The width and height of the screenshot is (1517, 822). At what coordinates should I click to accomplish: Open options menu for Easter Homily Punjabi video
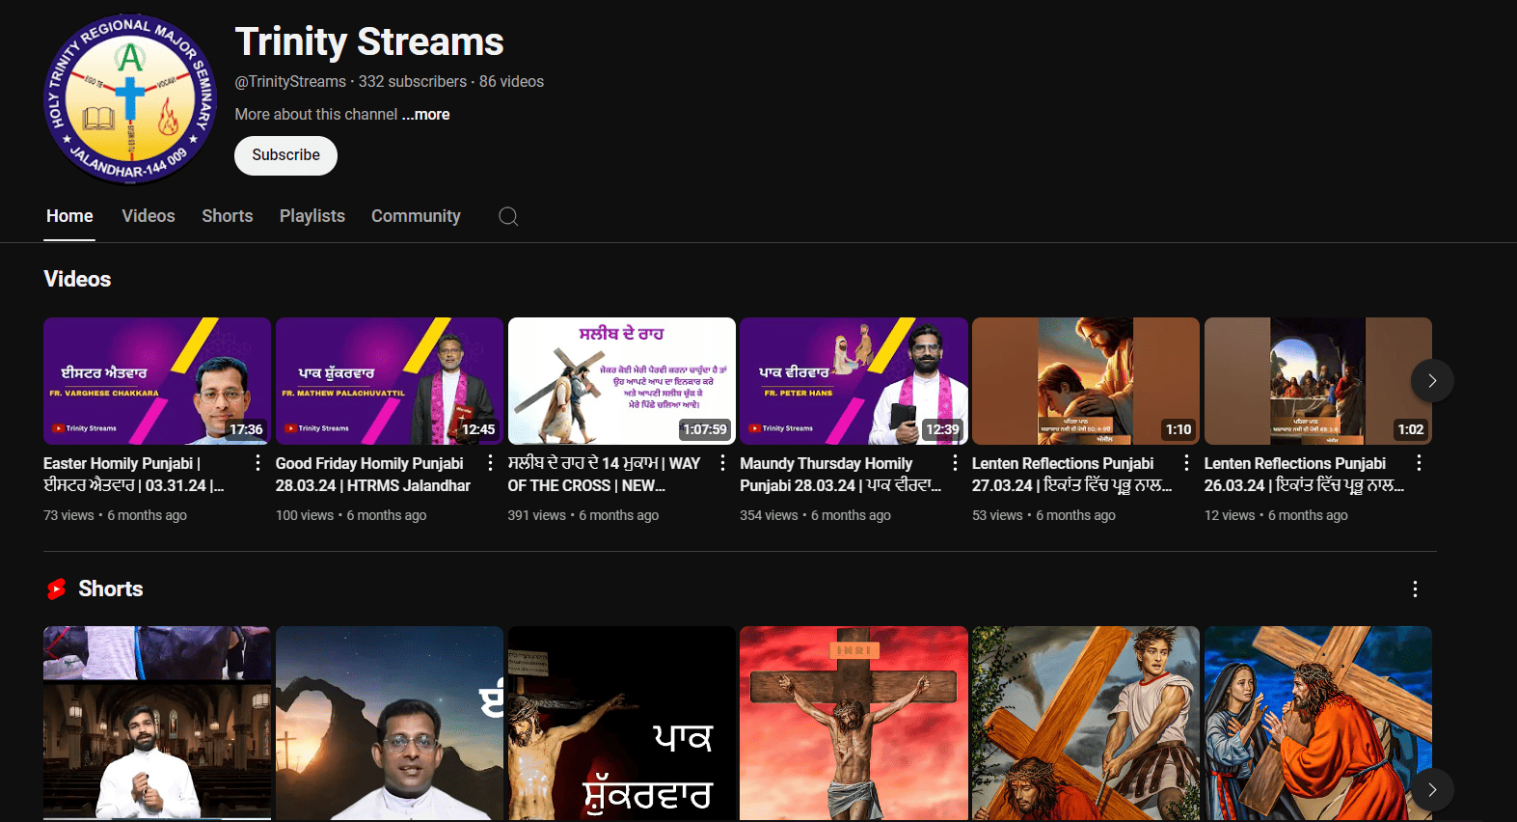click(257, 463)
